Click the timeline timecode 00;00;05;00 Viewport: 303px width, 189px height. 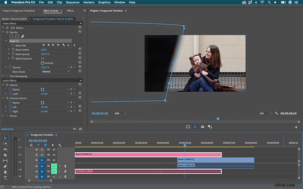[x=38, y=141]
